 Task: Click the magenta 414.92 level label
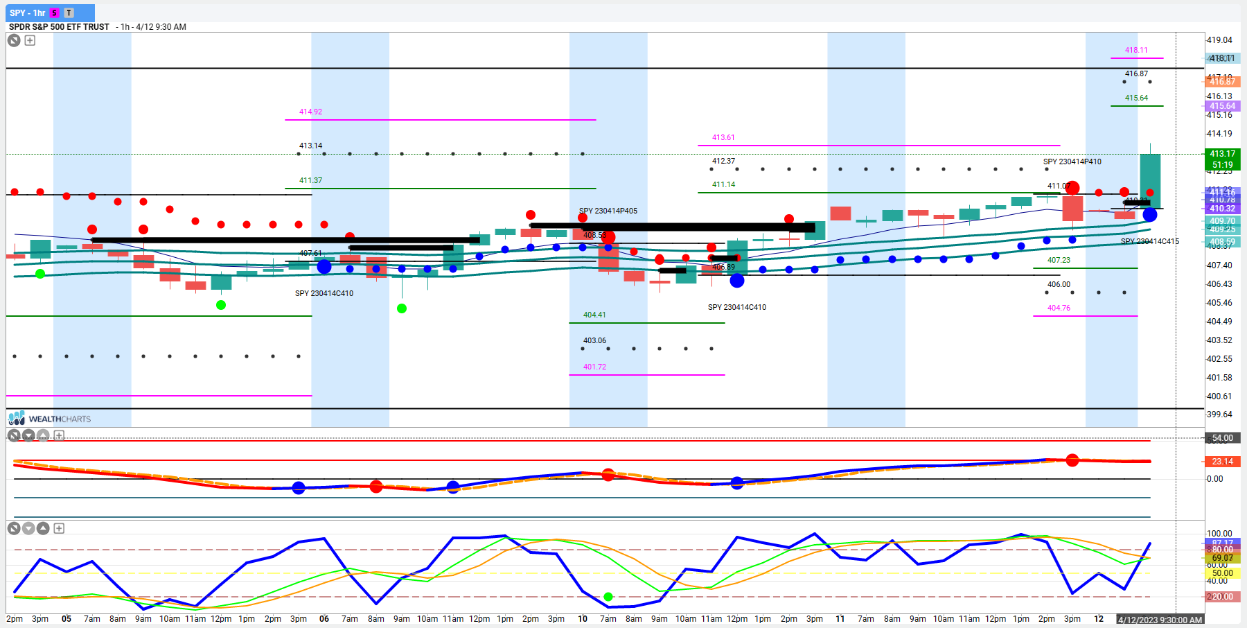[x=310, y=112]
